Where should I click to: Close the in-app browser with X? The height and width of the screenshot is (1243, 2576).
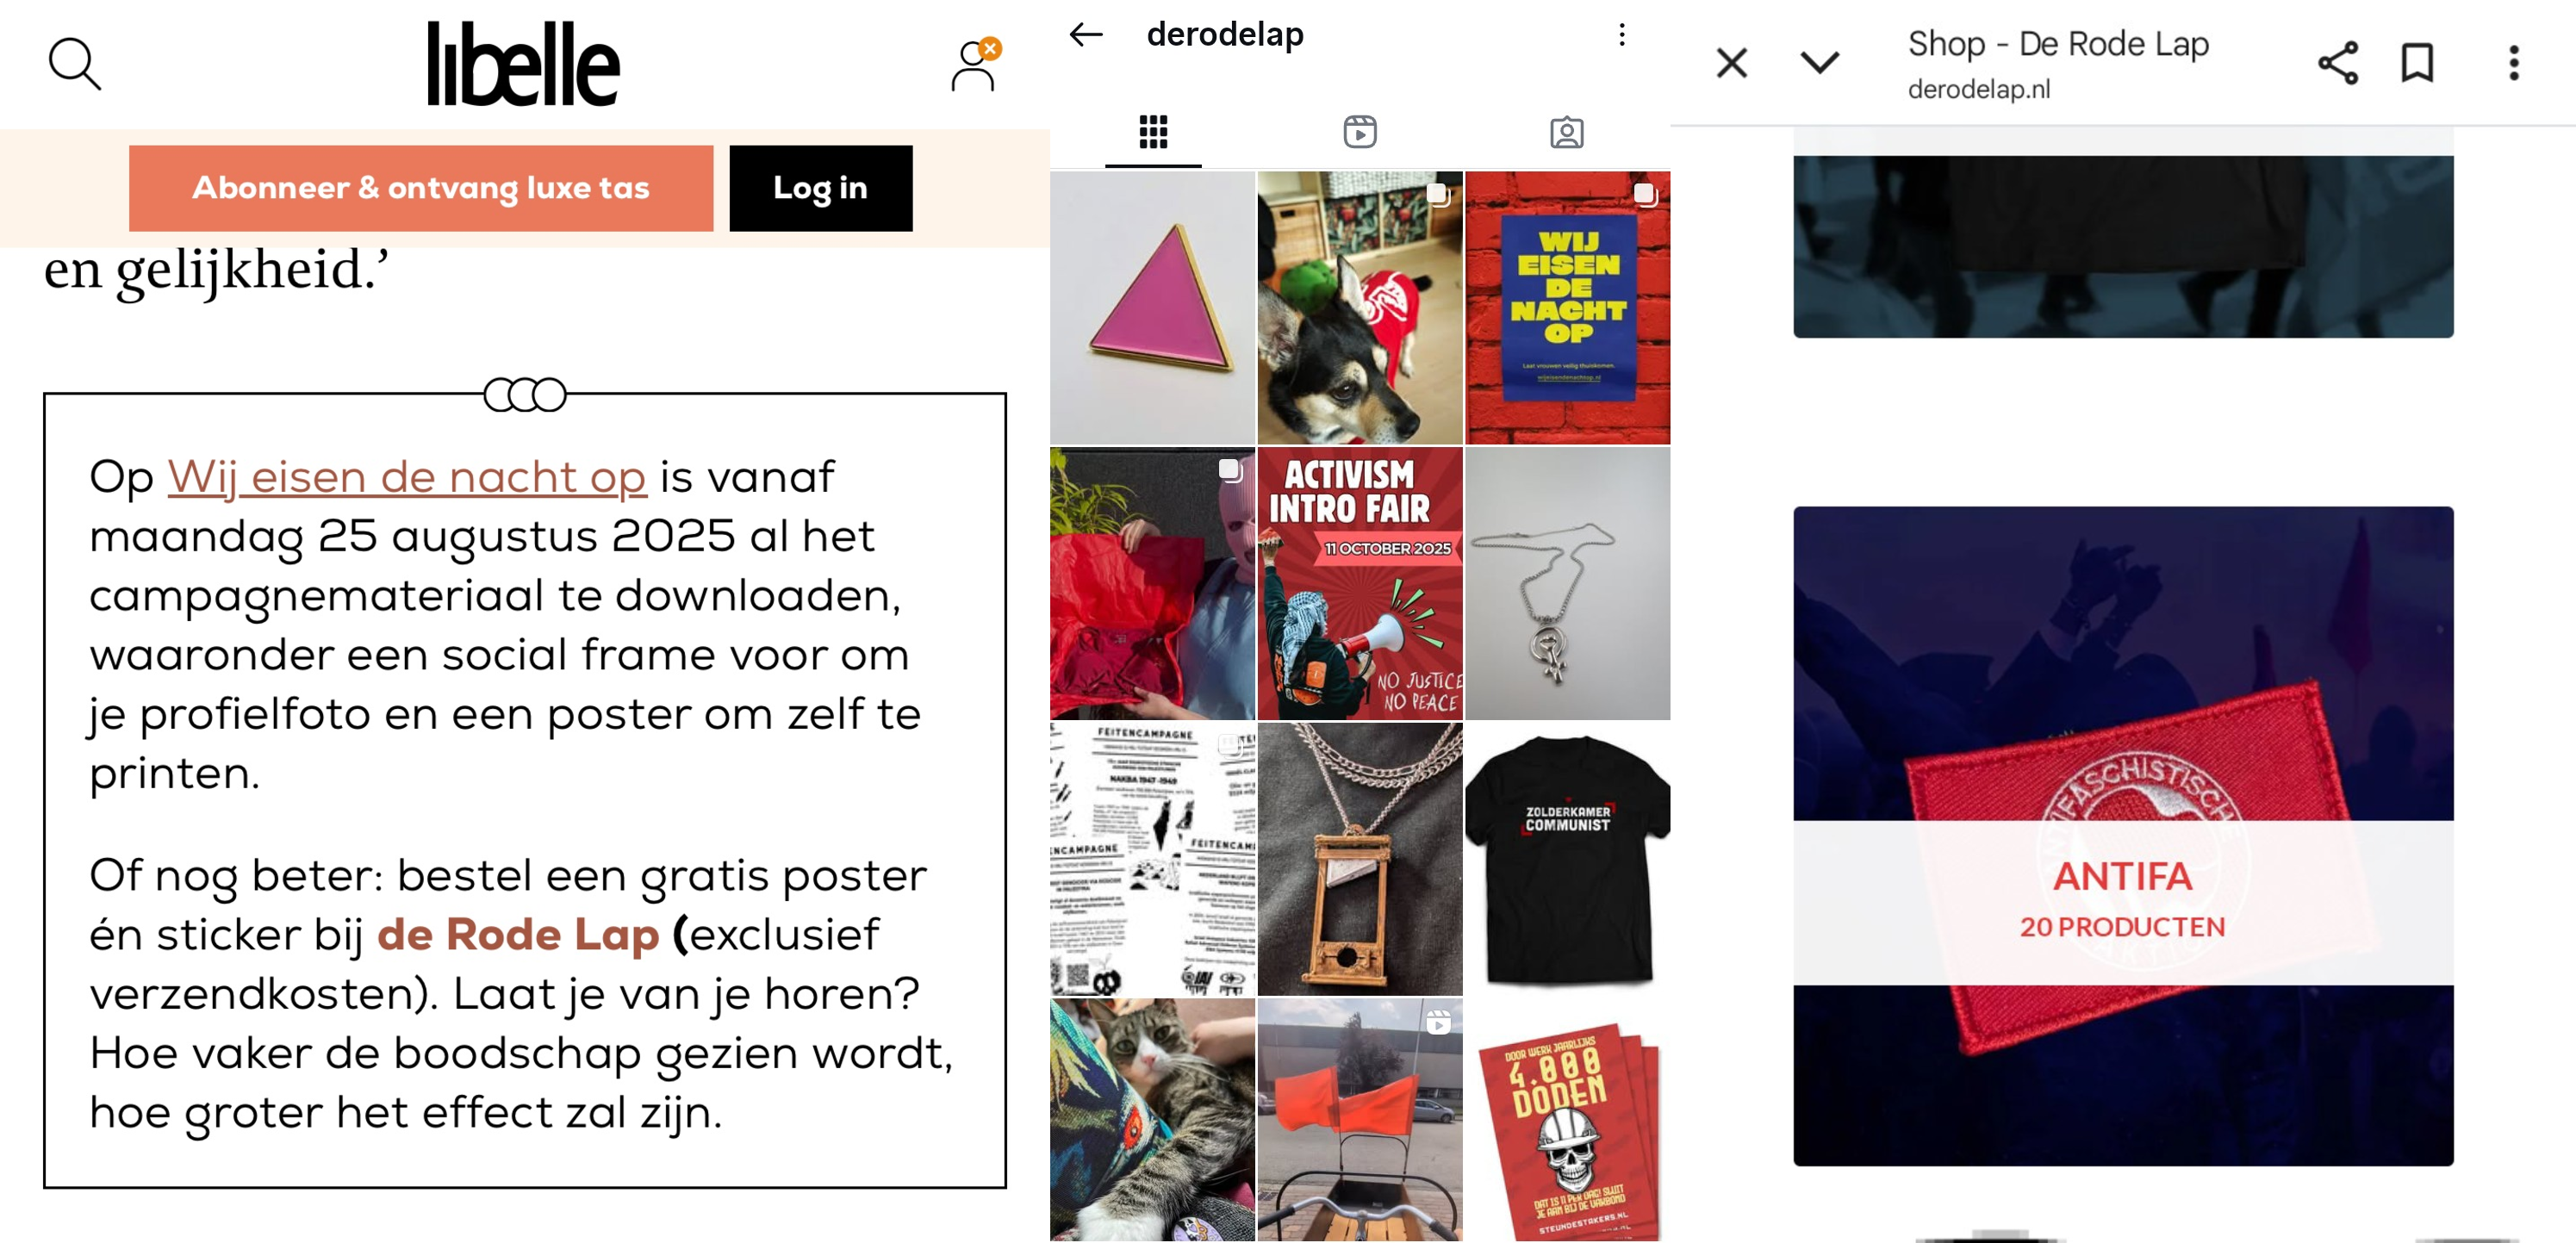click(1731, 63)
